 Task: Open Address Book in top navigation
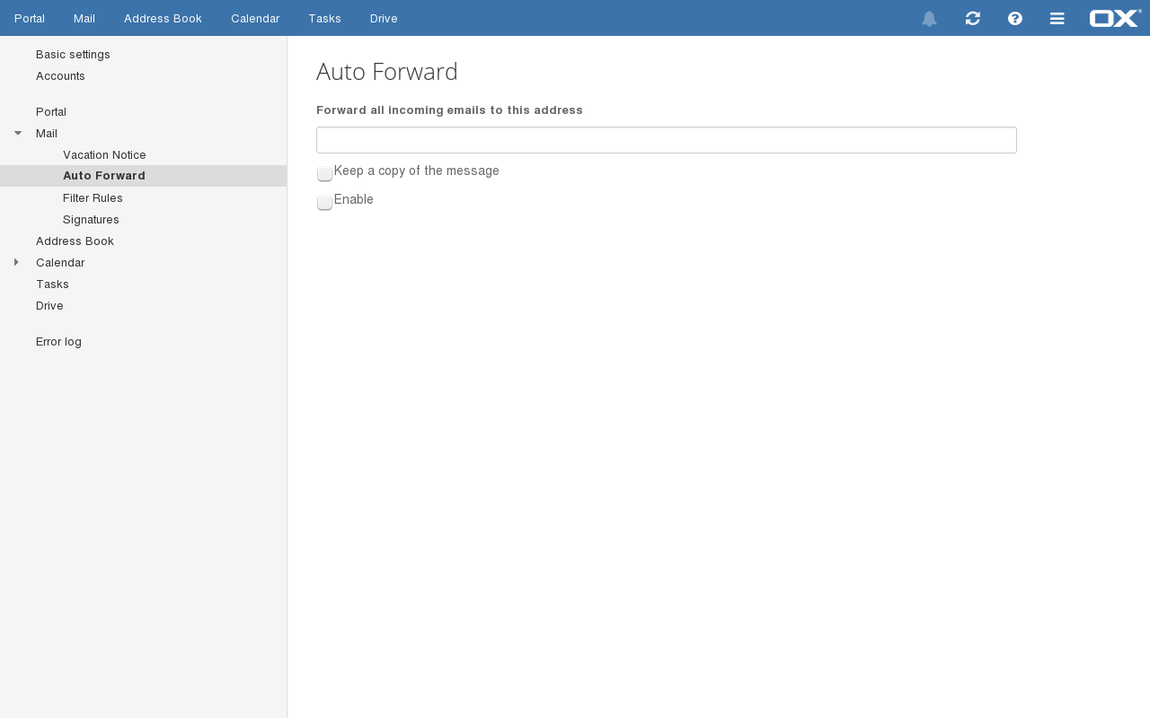point(163,19)
